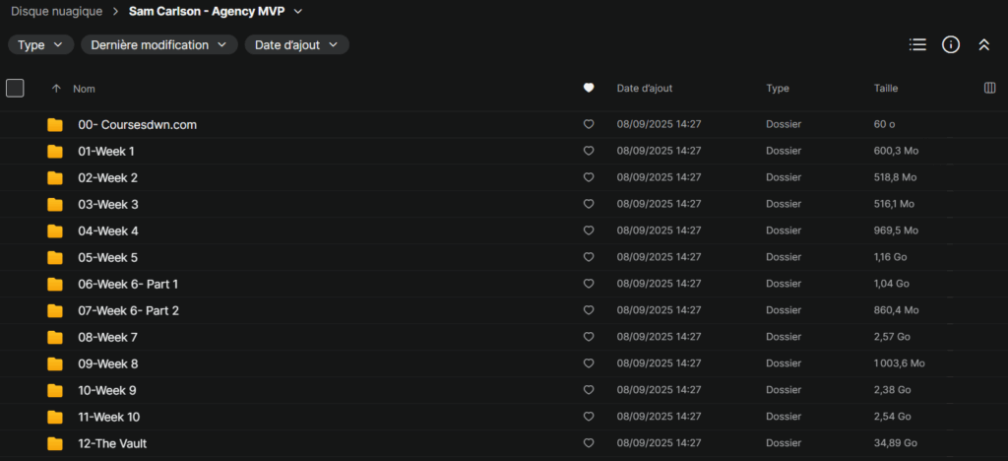Expand the Dernière modification filter
Screen dimensions: 1008x461
coord(158,45)
